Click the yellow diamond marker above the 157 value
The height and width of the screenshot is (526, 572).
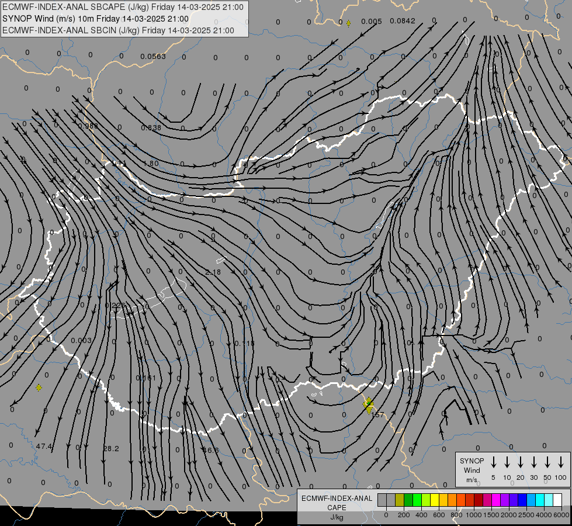369,405
